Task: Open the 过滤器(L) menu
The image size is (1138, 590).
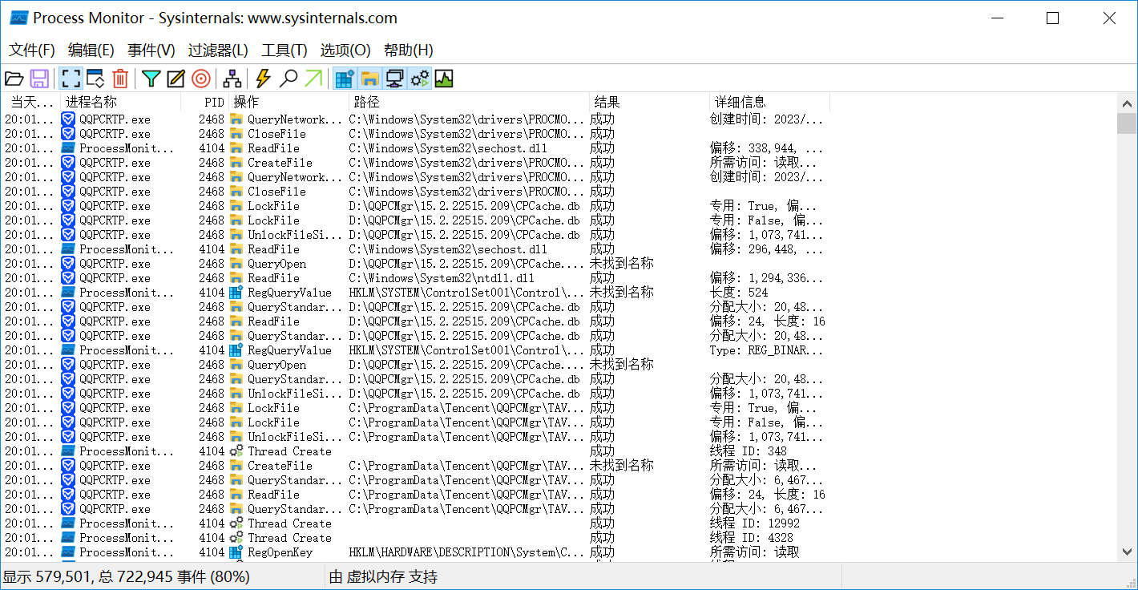Action: [x=218, y=50]
